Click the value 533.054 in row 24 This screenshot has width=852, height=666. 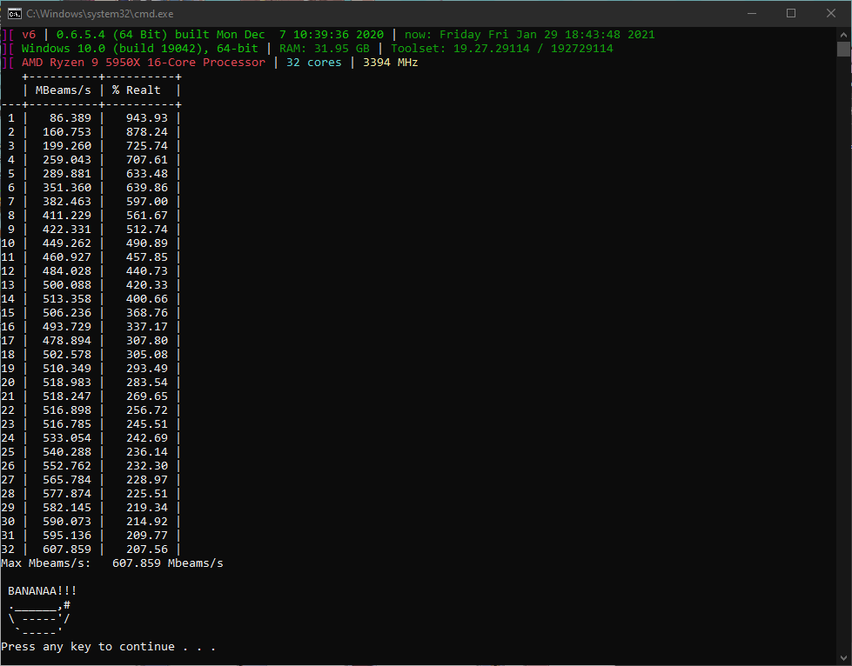pyautogui.click(x=67, y=438)
